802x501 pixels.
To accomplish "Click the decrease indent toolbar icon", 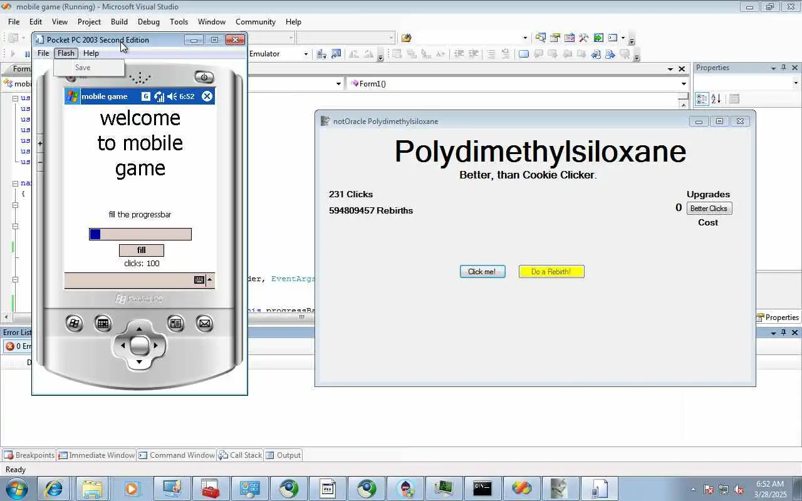I will [459, 54].
